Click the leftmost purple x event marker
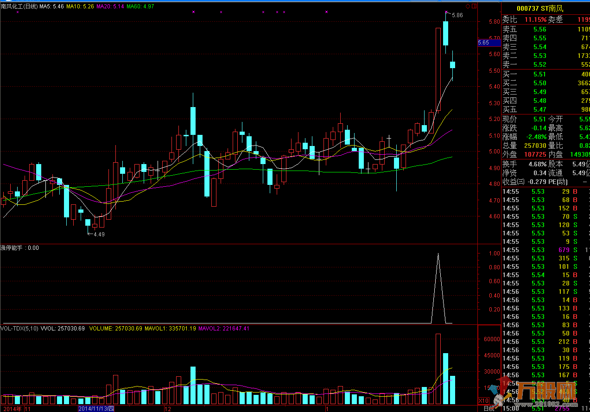Viewport: 590px width, 412px height. [x=17, y=12]
